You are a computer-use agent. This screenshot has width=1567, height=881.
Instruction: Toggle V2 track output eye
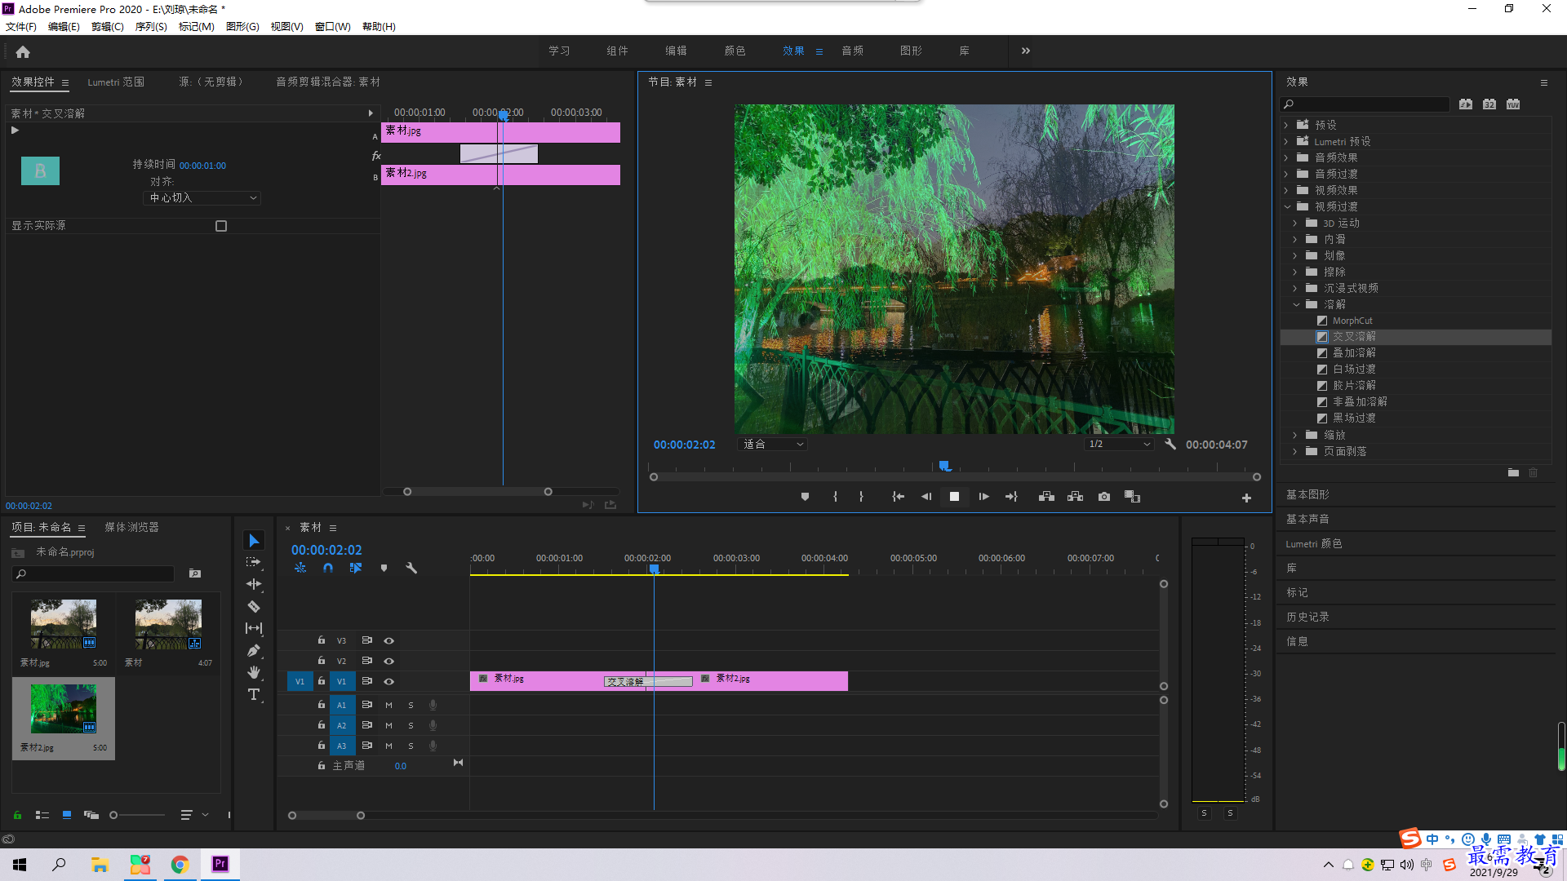389,661
